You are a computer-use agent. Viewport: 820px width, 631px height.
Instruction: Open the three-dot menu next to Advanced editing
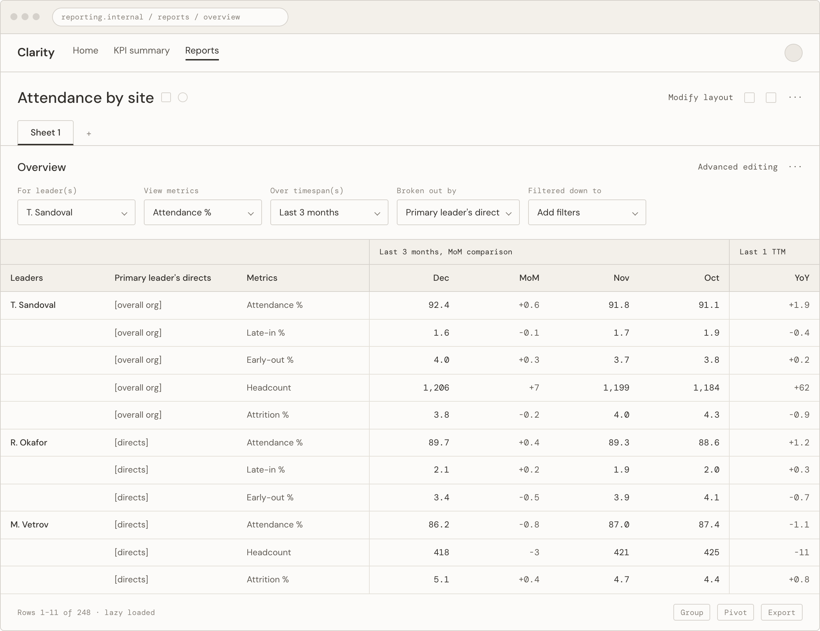coord(795,167)
